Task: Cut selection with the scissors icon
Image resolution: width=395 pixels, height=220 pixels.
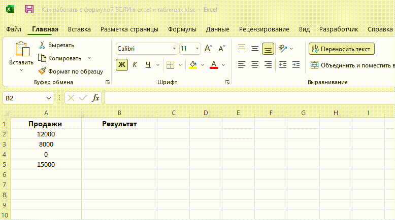Action: (x=42, y=45)
